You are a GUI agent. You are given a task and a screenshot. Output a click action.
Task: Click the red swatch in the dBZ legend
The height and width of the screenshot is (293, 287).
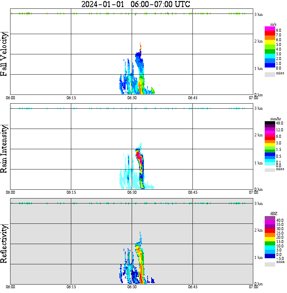click(270, 231)
